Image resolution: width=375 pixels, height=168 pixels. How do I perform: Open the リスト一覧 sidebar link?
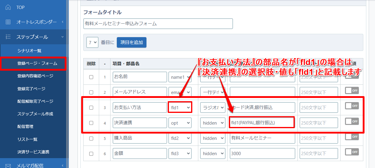pos(27,139)
